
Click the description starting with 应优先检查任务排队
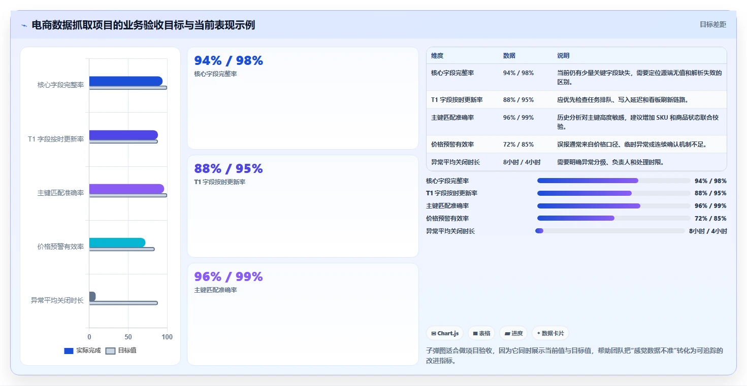click(x=623, y=100)
